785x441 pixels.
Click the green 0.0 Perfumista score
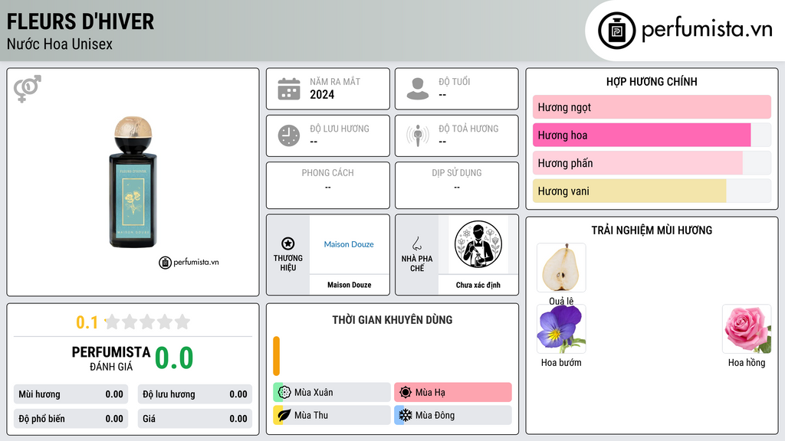(x=174, y=358)
